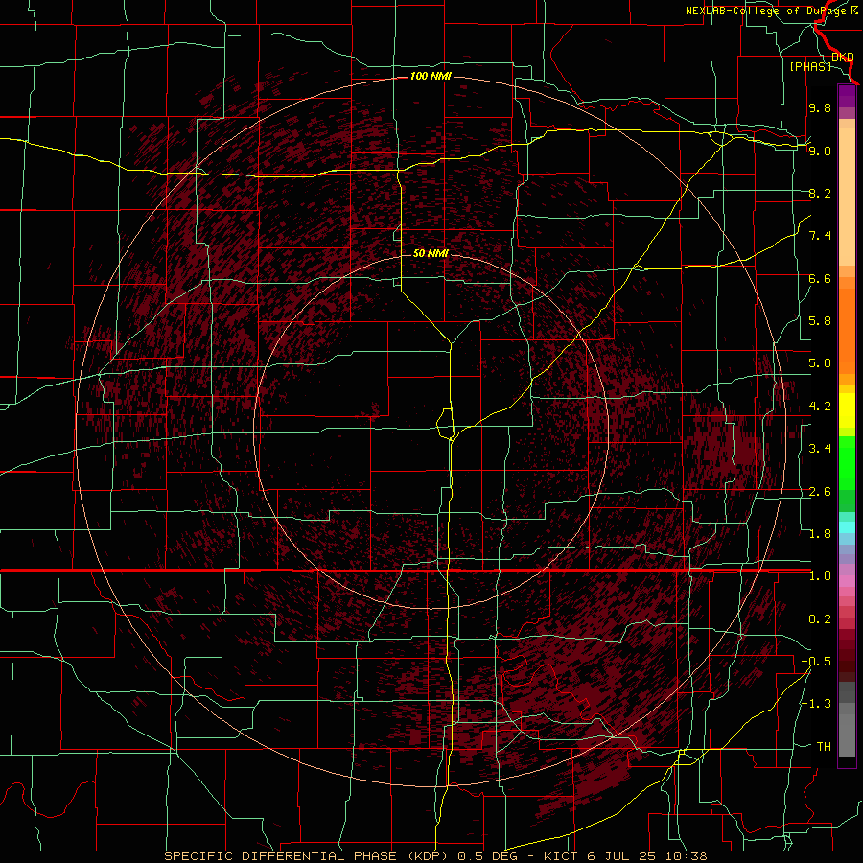Select the 1.8 legend value
This screenshot has width=863, height=863.
[820, 534]
